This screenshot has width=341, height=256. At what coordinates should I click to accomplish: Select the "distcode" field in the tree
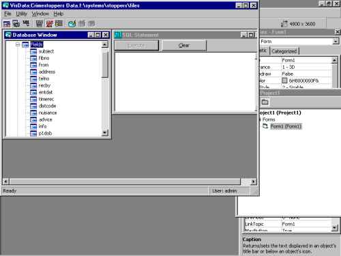pos(47,106)
